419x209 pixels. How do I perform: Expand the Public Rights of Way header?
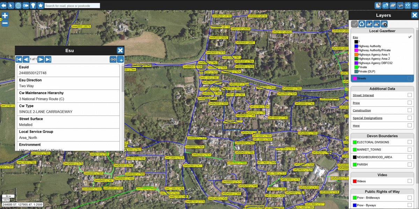pos(382,192)
